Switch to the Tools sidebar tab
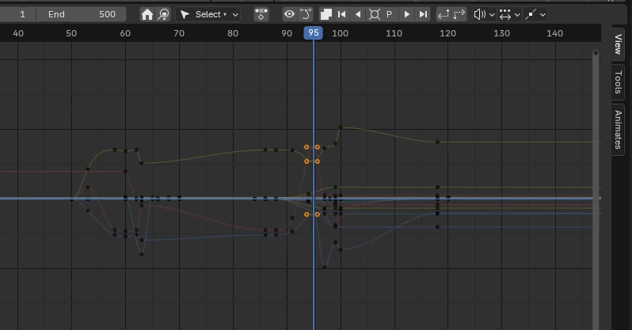The height and width of the screenshot is (330, 632). (618, 82)
